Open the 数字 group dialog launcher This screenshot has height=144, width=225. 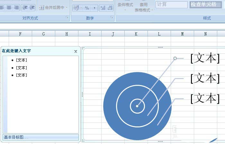(x=112, y=18)
